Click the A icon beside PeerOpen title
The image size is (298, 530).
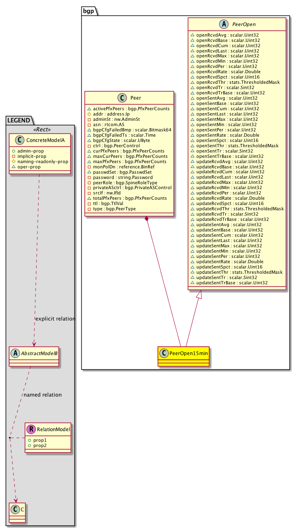(x=221, y=25)
